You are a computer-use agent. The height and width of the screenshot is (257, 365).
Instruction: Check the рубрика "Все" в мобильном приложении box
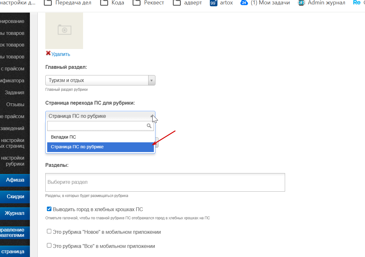click(x=49, y=245)
